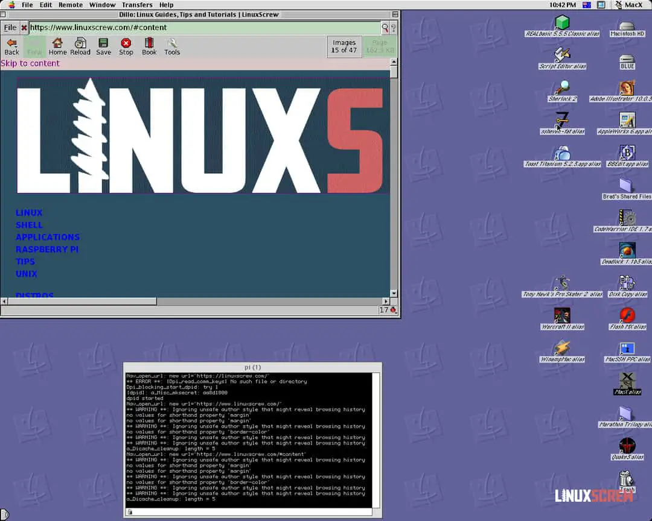The width and height of the screenshot is (652, 521).
Task: Click the pi (1) terminal title bar
Action: [253, 367]
